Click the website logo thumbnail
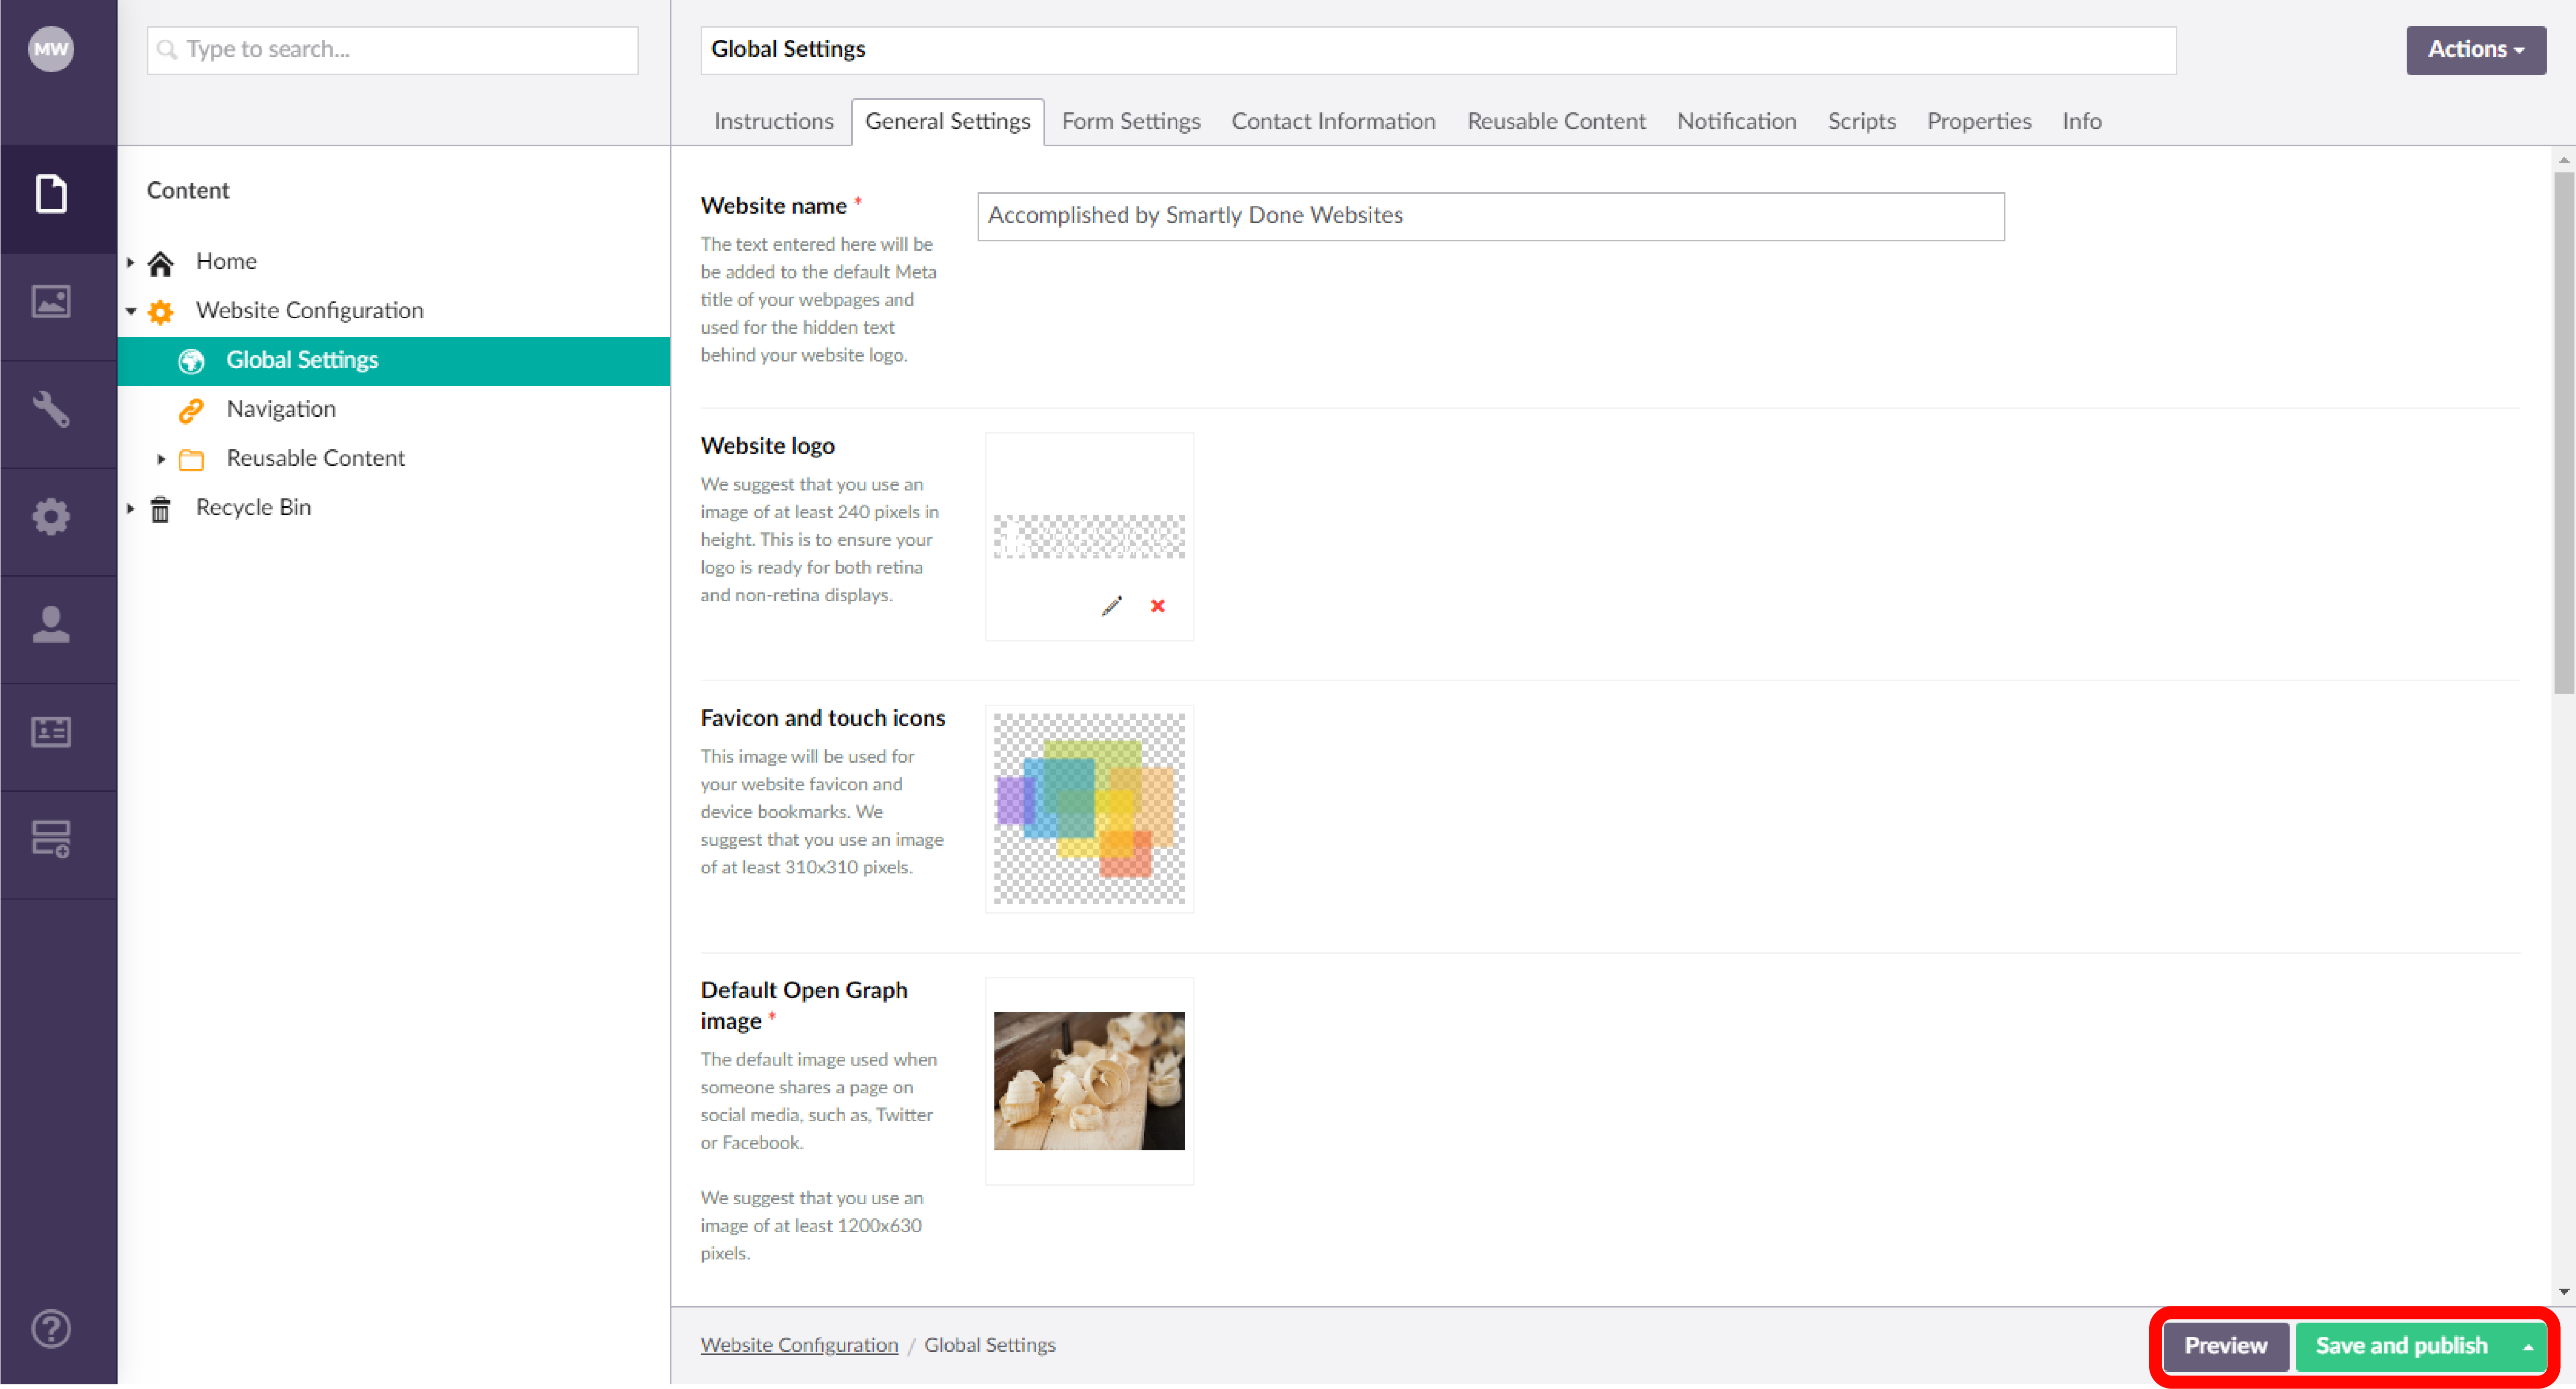2576x1389 pixels. coord(1089,537)
